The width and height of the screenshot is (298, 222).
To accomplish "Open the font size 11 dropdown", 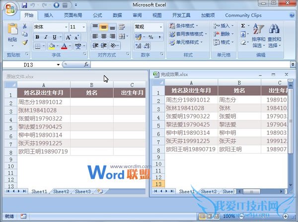I will tap(83, 27).
